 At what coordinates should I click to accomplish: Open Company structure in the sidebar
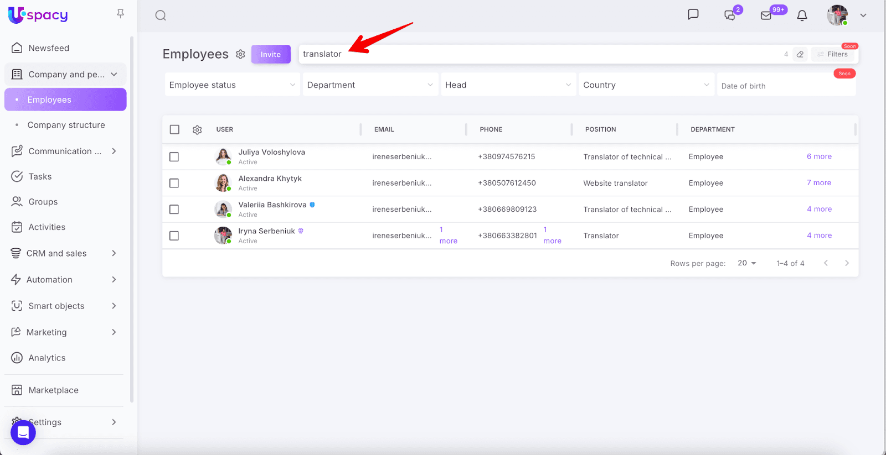coord(66,125)
